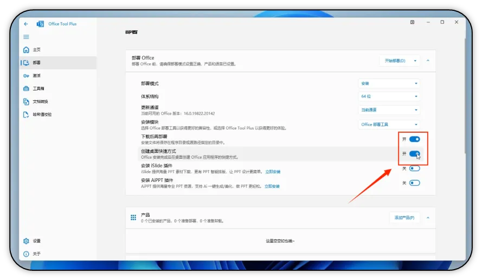Open 工具箱 navigation item
The image size is (482, 280).
58,88
